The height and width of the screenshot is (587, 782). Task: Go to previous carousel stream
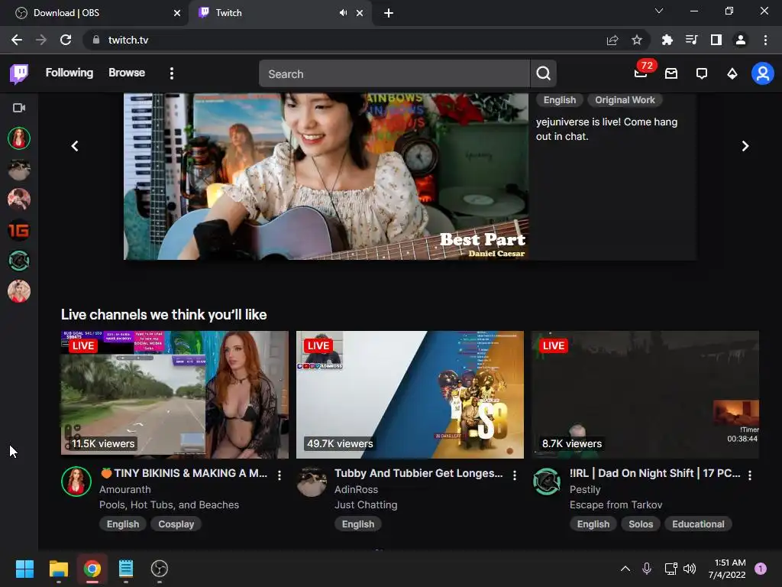click(x=75, y=146)
